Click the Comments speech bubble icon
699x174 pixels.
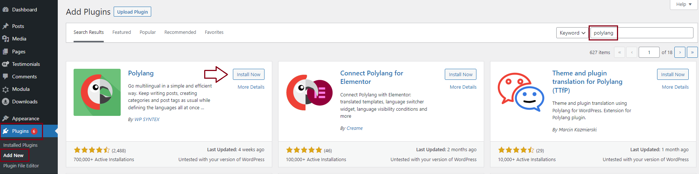pos(6,77)
